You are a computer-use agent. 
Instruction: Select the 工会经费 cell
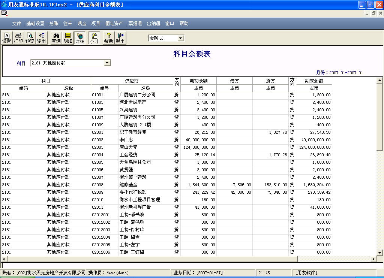[145, 155]
